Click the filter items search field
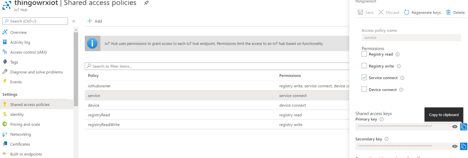Screen dimensions: 468x158 click(x=213, y=66)
